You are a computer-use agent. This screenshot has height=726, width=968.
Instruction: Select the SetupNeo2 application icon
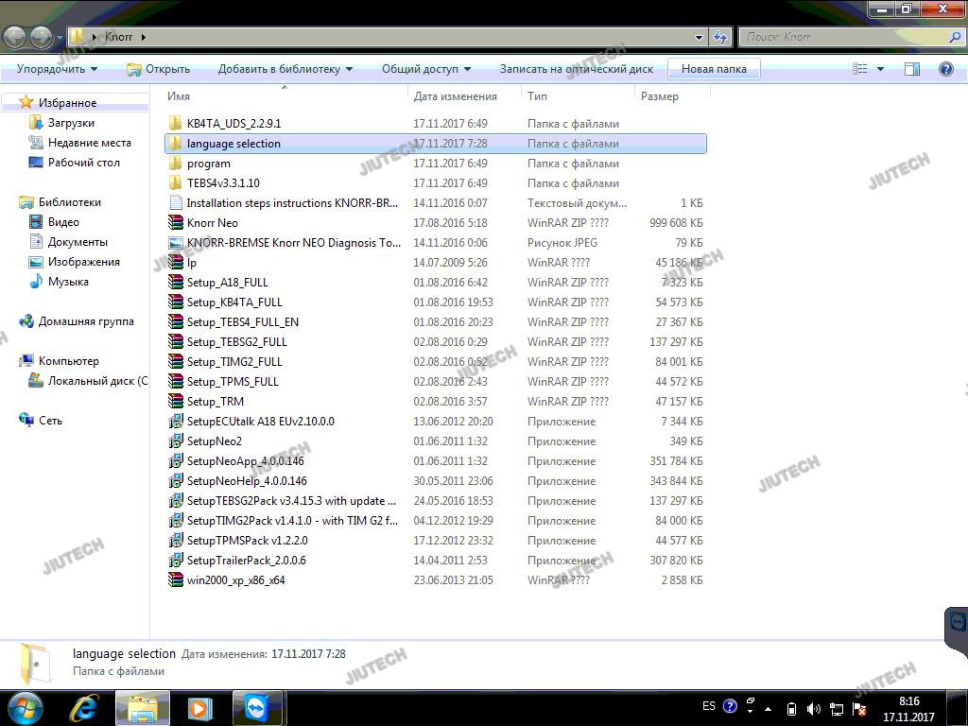pos(175,441)
